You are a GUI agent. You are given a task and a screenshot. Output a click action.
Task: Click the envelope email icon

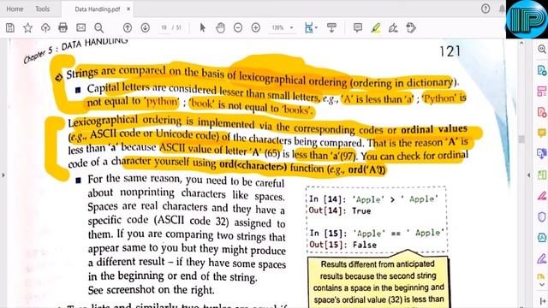tap(80, 27)
